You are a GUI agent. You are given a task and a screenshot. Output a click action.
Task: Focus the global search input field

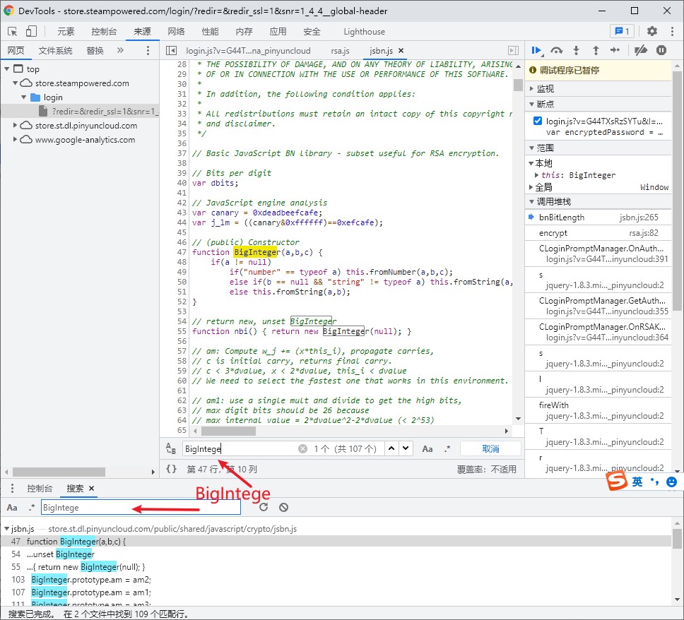tap(141, 508)
